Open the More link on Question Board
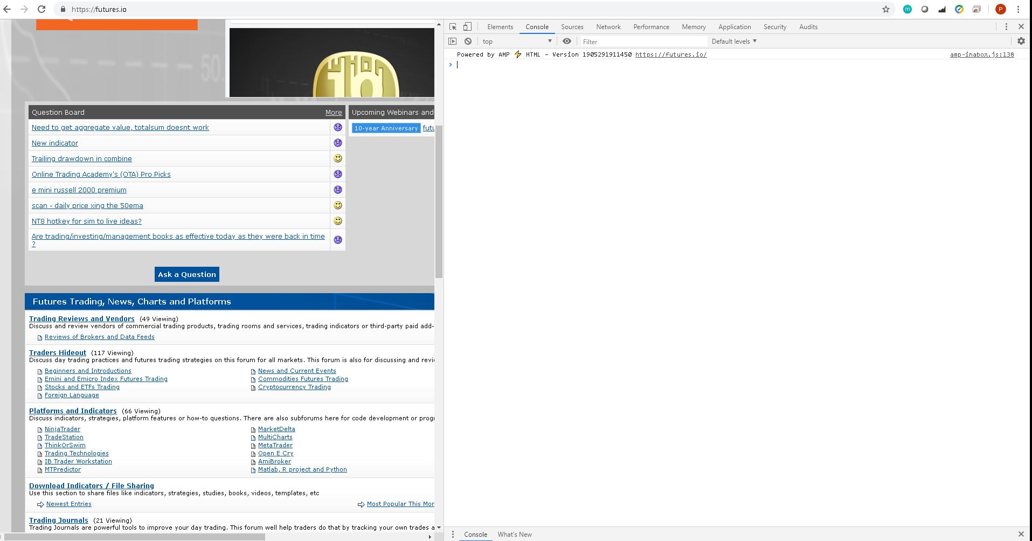Viewport: 1032px width, 541px height. tap(334, 113)
